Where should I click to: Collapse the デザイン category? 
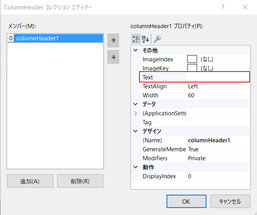136,131
